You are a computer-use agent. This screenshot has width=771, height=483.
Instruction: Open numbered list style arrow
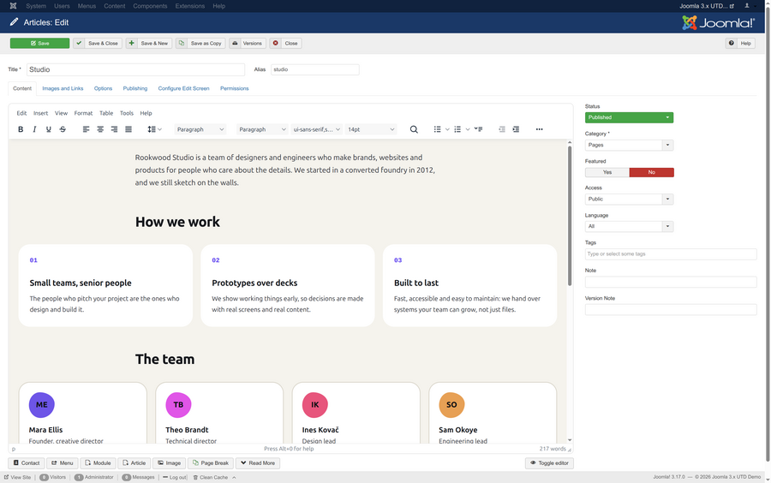[468, 129]
